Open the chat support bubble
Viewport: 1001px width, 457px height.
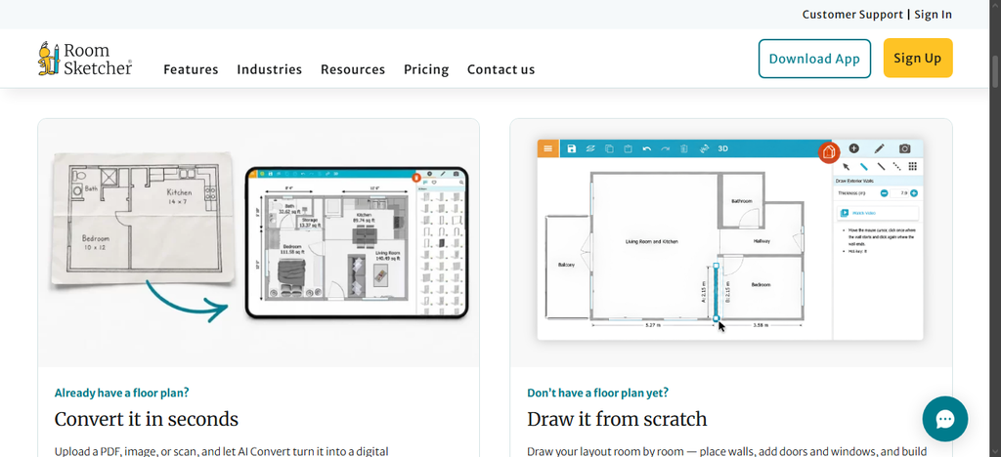tap(945, 419)
